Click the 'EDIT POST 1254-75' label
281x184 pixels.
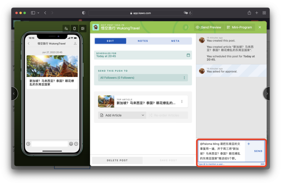click(x=113, y=25)
